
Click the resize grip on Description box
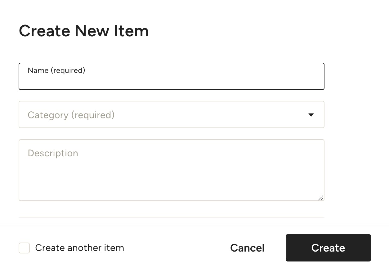click(x=321, y=198)
